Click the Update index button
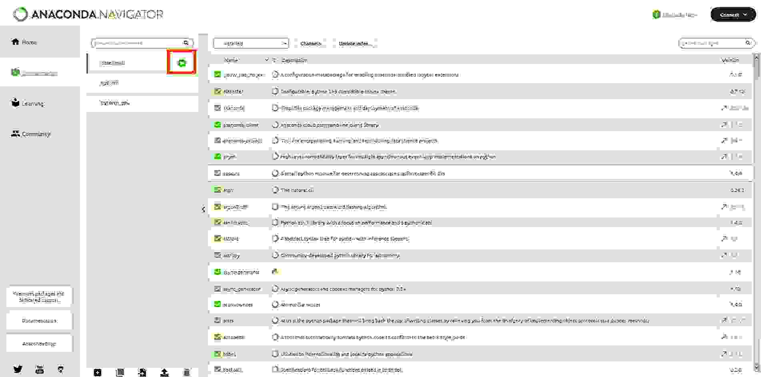The height and width of the screenshot is (377, 761). [355, 43]
